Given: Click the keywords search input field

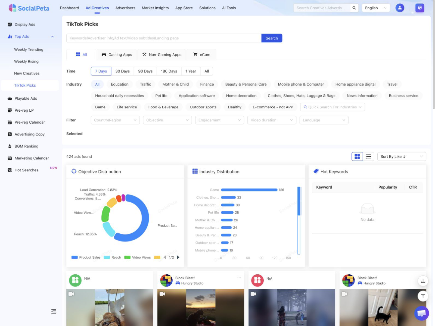Looking at the screenshot, I should pos(164,38).
